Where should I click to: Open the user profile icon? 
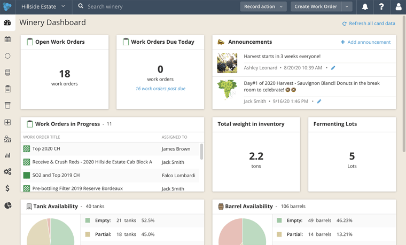399,7
